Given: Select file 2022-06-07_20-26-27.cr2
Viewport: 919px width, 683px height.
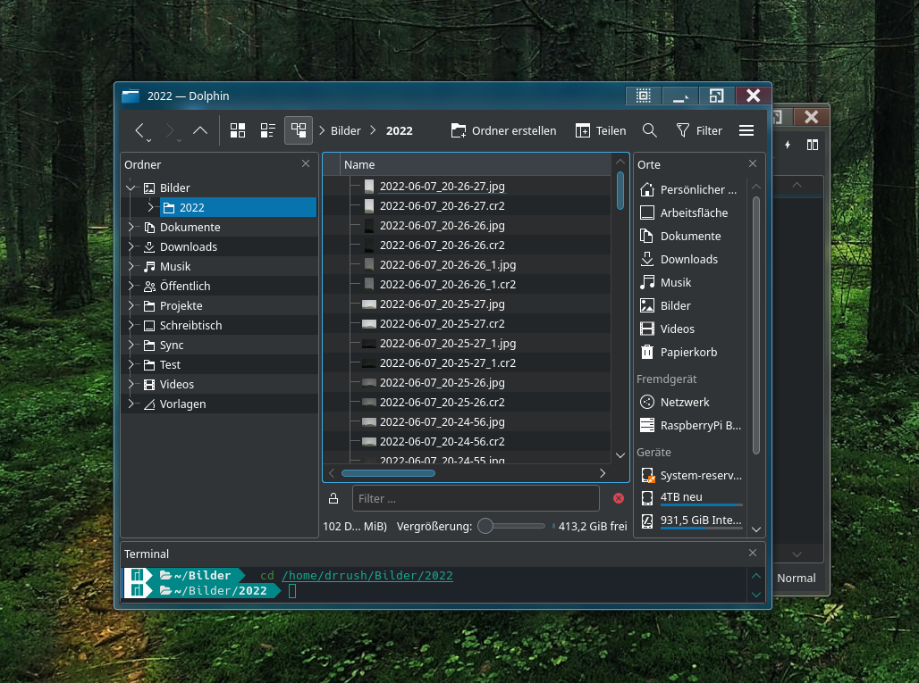Looking at the screenshot, I should click(x=442, y=206).
